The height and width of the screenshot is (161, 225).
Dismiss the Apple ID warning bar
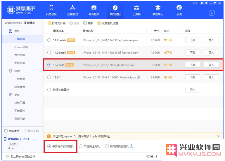[218, 136]
